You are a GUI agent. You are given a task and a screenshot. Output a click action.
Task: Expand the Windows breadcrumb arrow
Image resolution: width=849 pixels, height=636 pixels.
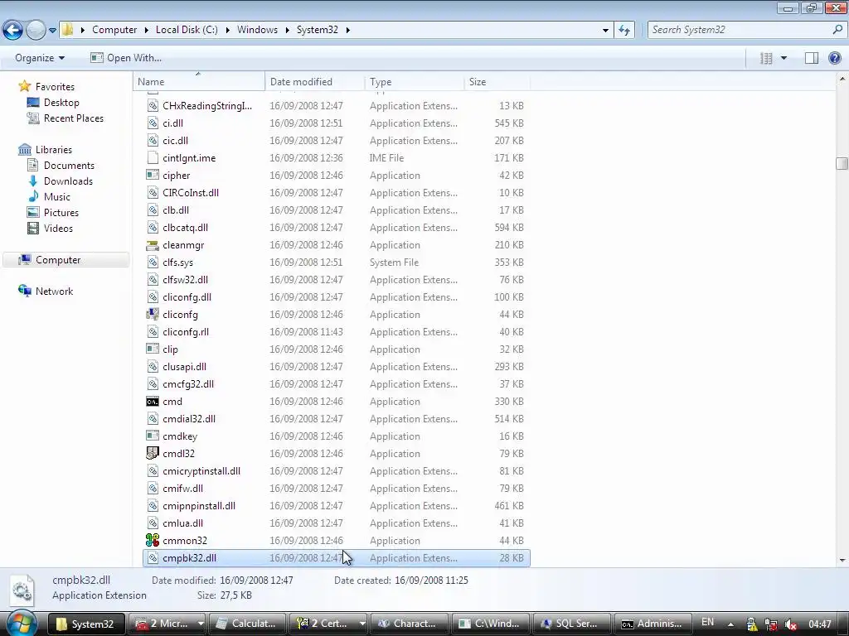287,30
